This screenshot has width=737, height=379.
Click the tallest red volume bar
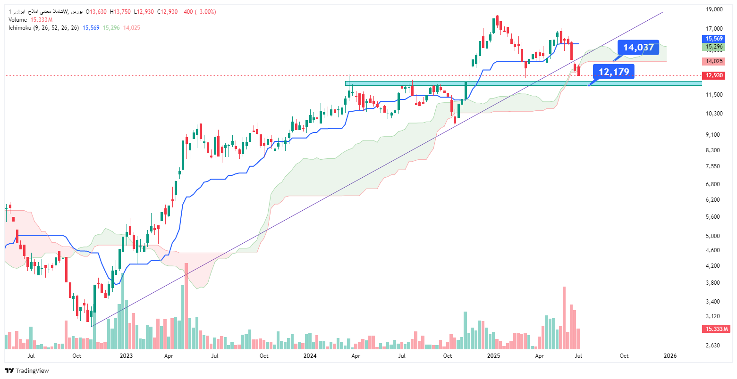point(564,317)
